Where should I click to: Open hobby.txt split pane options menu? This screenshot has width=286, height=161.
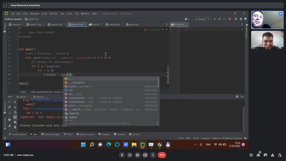(242, 24)
